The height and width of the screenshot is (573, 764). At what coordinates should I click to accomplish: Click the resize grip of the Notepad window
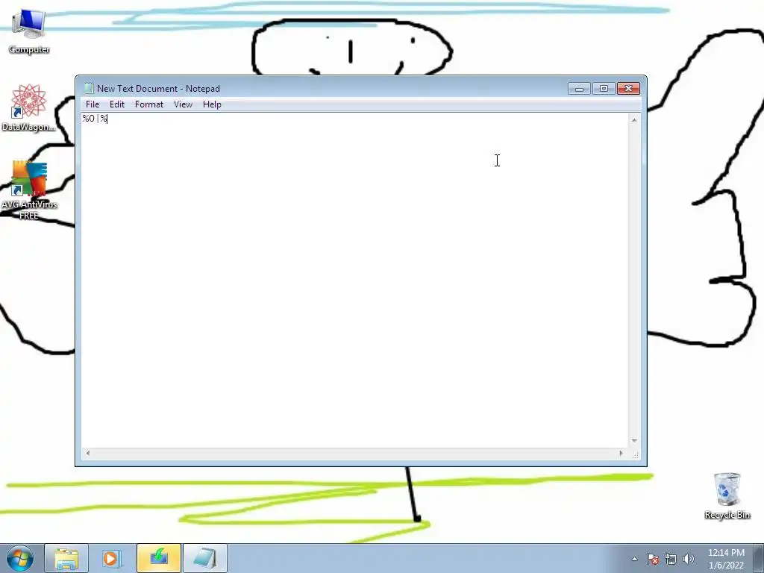pos(635,455)
